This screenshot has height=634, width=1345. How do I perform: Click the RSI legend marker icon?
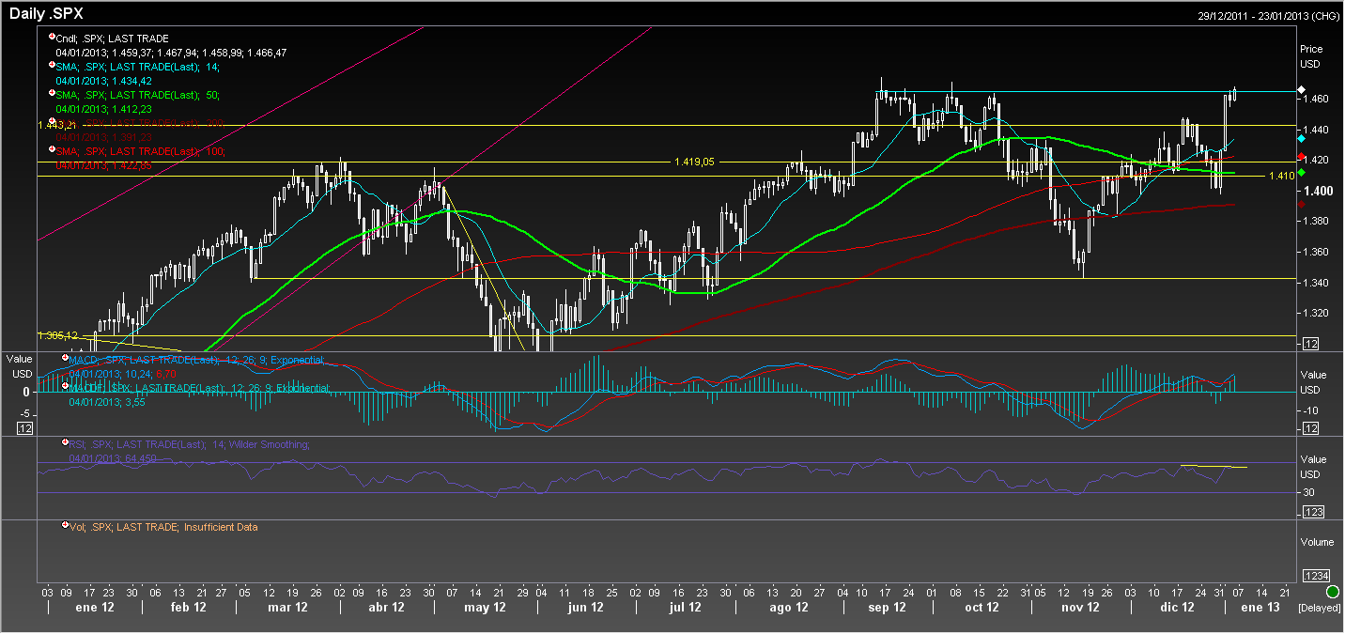pos(65,441)
